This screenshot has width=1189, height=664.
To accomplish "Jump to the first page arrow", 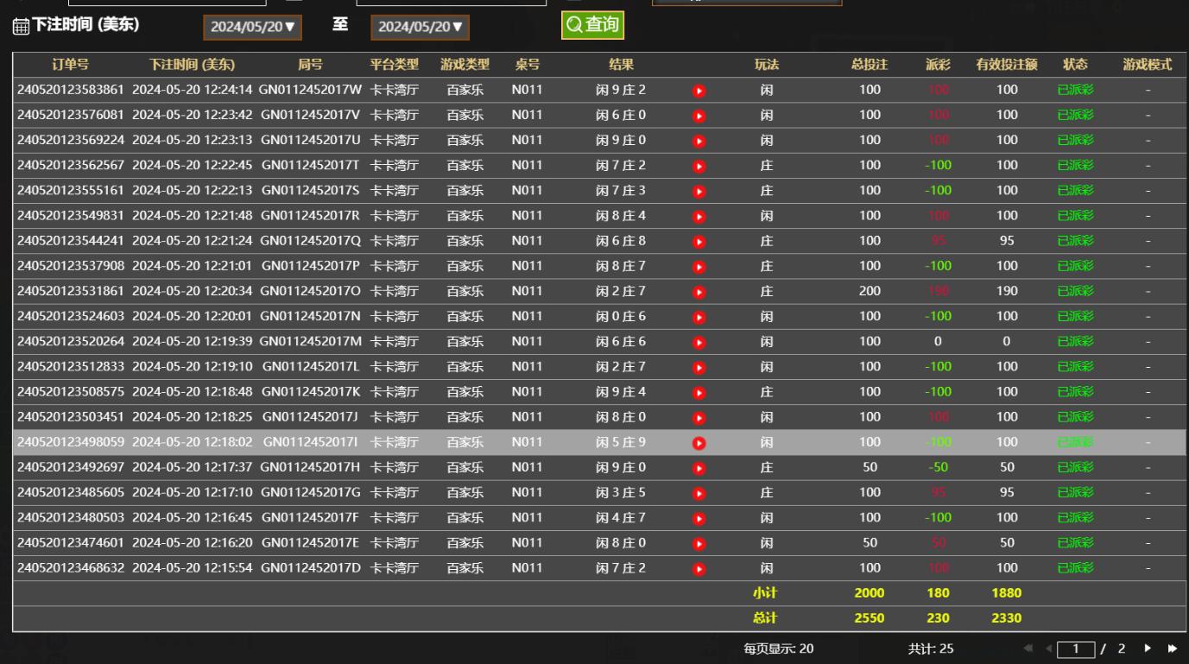I will pyautogui.click(x=1028, y=648).
